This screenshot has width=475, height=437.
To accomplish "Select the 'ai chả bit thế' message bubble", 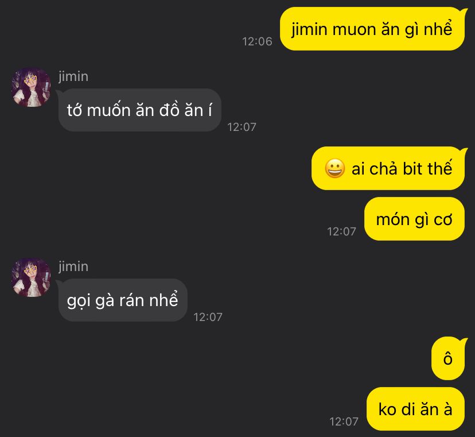I will [388, 168].
